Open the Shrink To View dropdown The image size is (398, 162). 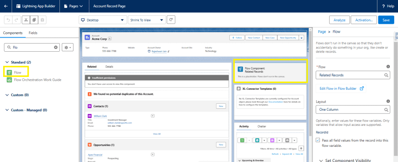coord(147,20)
